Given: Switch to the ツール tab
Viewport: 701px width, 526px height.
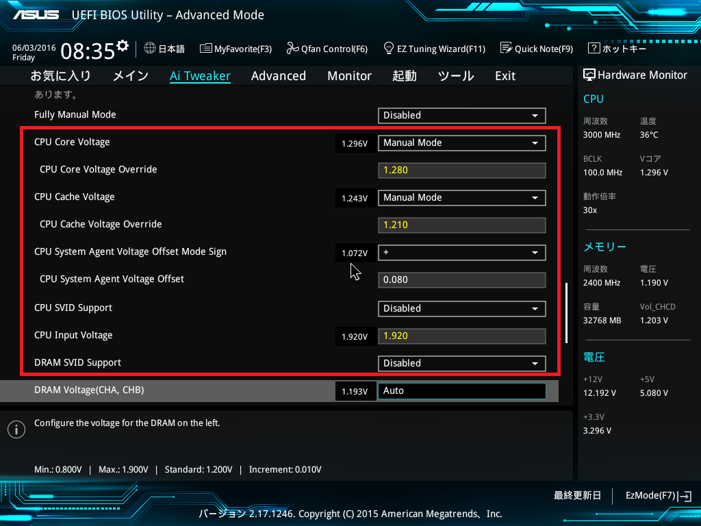Looking at the screenshot, I should (456, 76).
